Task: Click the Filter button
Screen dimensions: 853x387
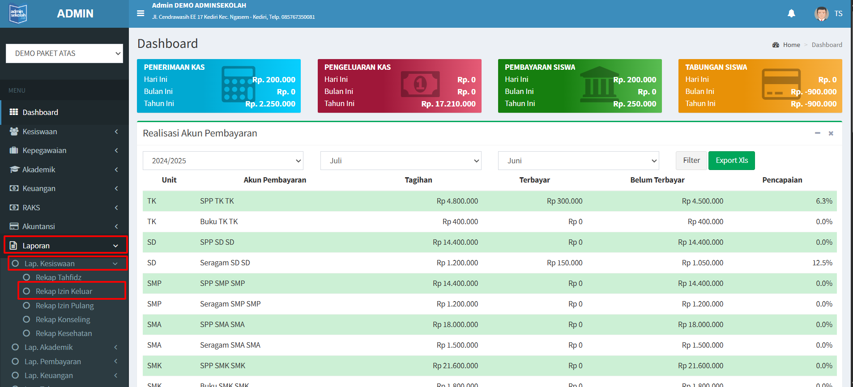Action: click(x=691, y=161)
